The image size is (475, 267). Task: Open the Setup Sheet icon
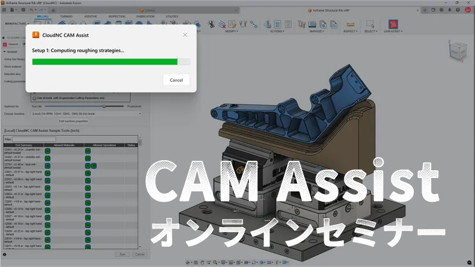[288, 24]
